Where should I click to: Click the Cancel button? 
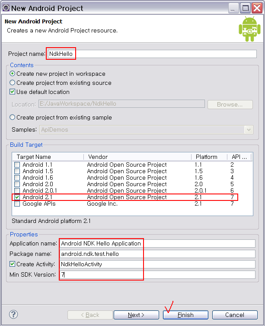[235, 315]
